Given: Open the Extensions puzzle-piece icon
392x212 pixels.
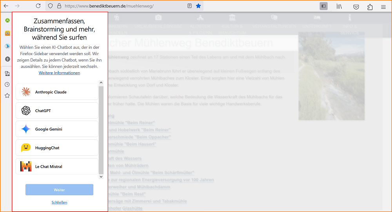Looking at the screenshot, I should pyautogui.click(x=370, y=7).
